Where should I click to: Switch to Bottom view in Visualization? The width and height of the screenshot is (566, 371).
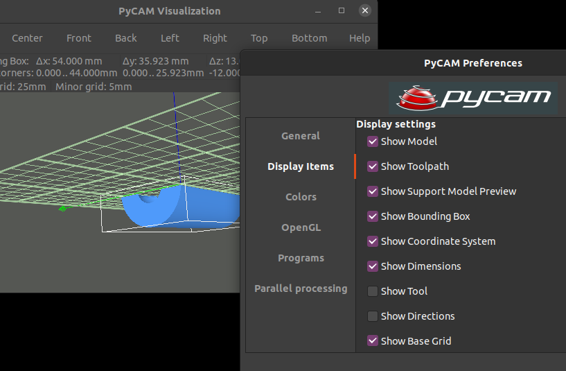pyautogui.click(x=310, y=38)
